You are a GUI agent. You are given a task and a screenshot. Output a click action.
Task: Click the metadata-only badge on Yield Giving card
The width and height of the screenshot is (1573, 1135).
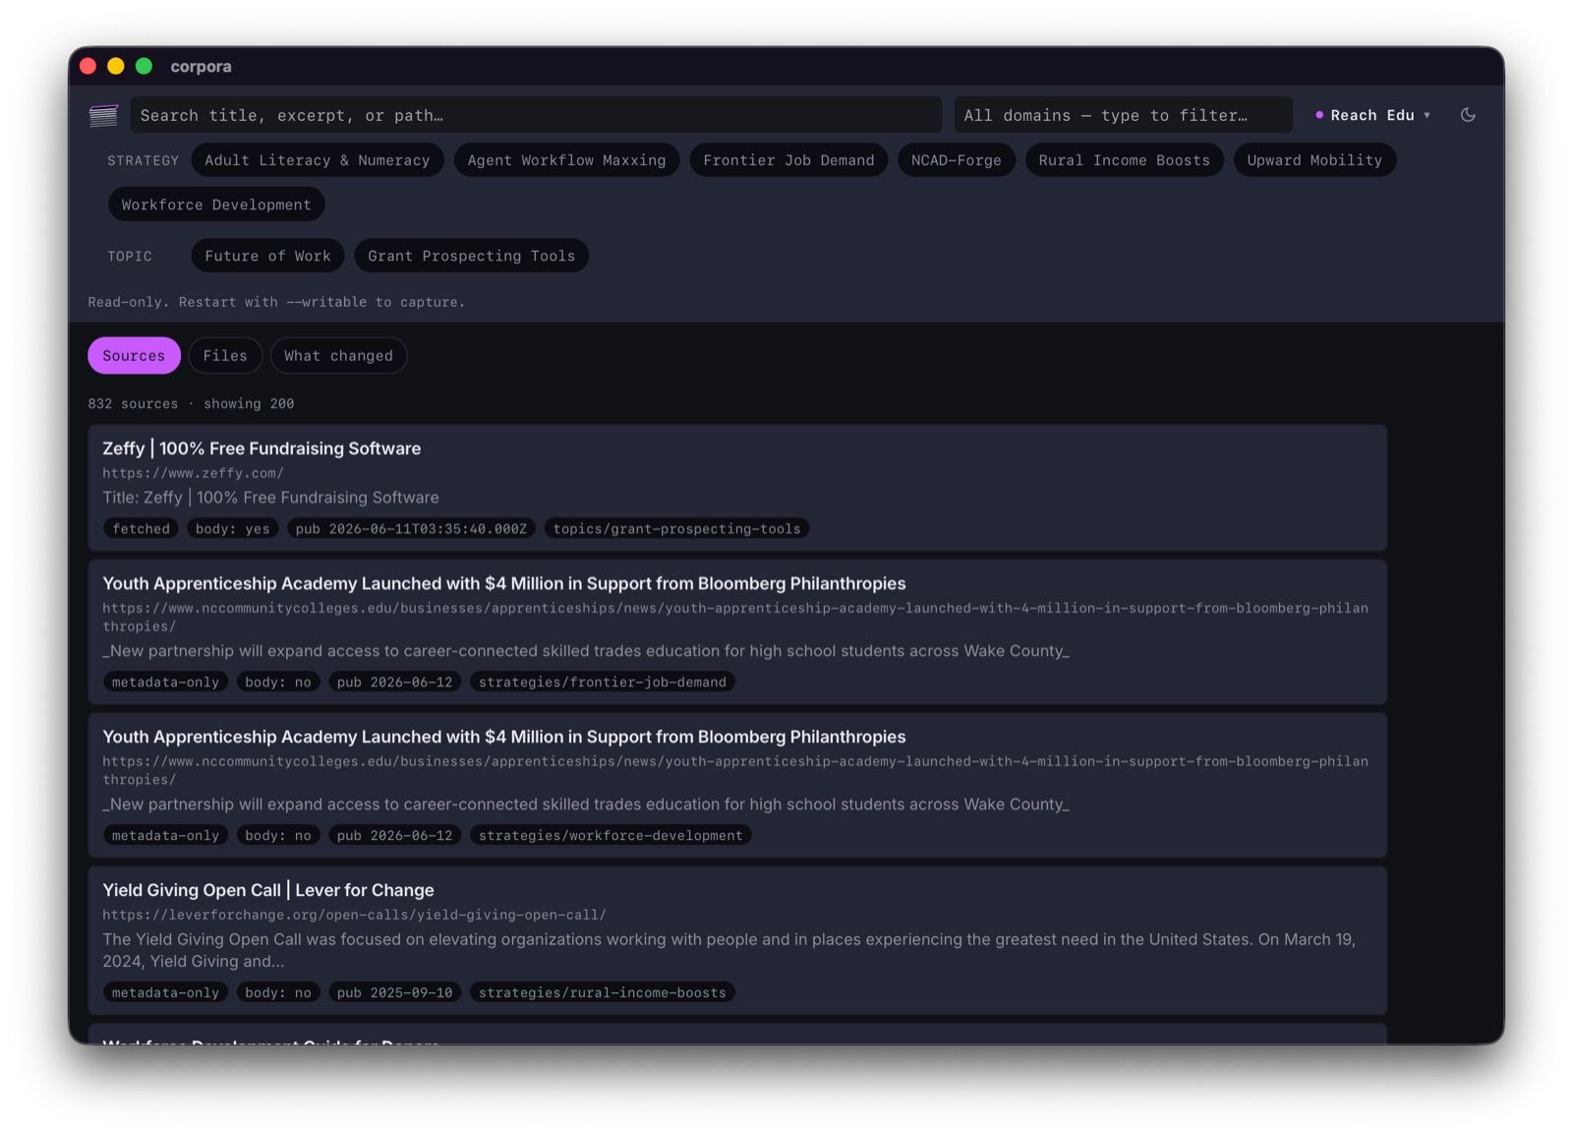coord(165,993)
